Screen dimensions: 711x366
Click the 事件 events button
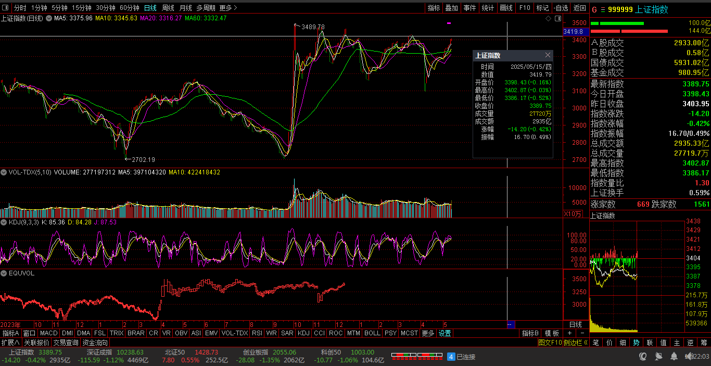coord(469,8)
